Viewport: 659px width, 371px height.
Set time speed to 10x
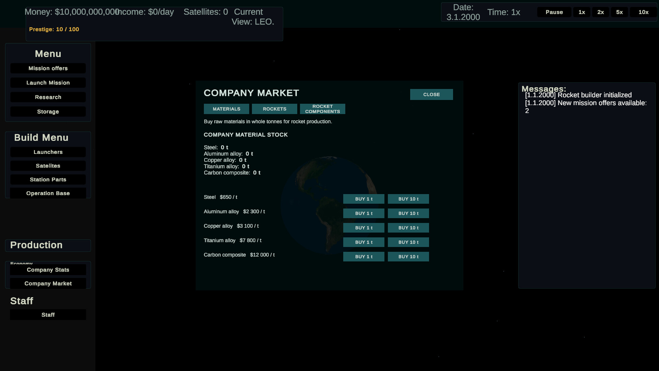point(644,12)
